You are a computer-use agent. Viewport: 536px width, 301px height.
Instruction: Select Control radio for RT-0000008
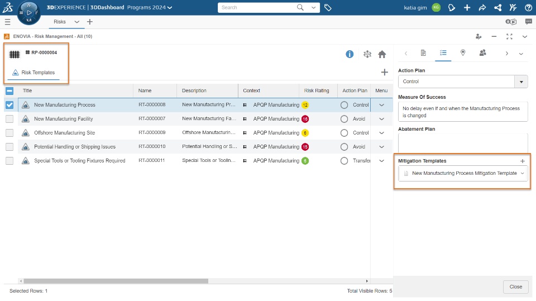click(x=344, y=105)
